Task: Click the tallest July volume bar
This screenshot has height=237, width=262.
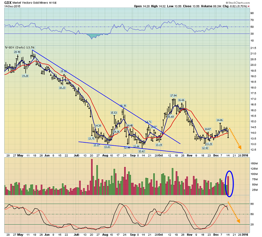Action: [92, 177]
